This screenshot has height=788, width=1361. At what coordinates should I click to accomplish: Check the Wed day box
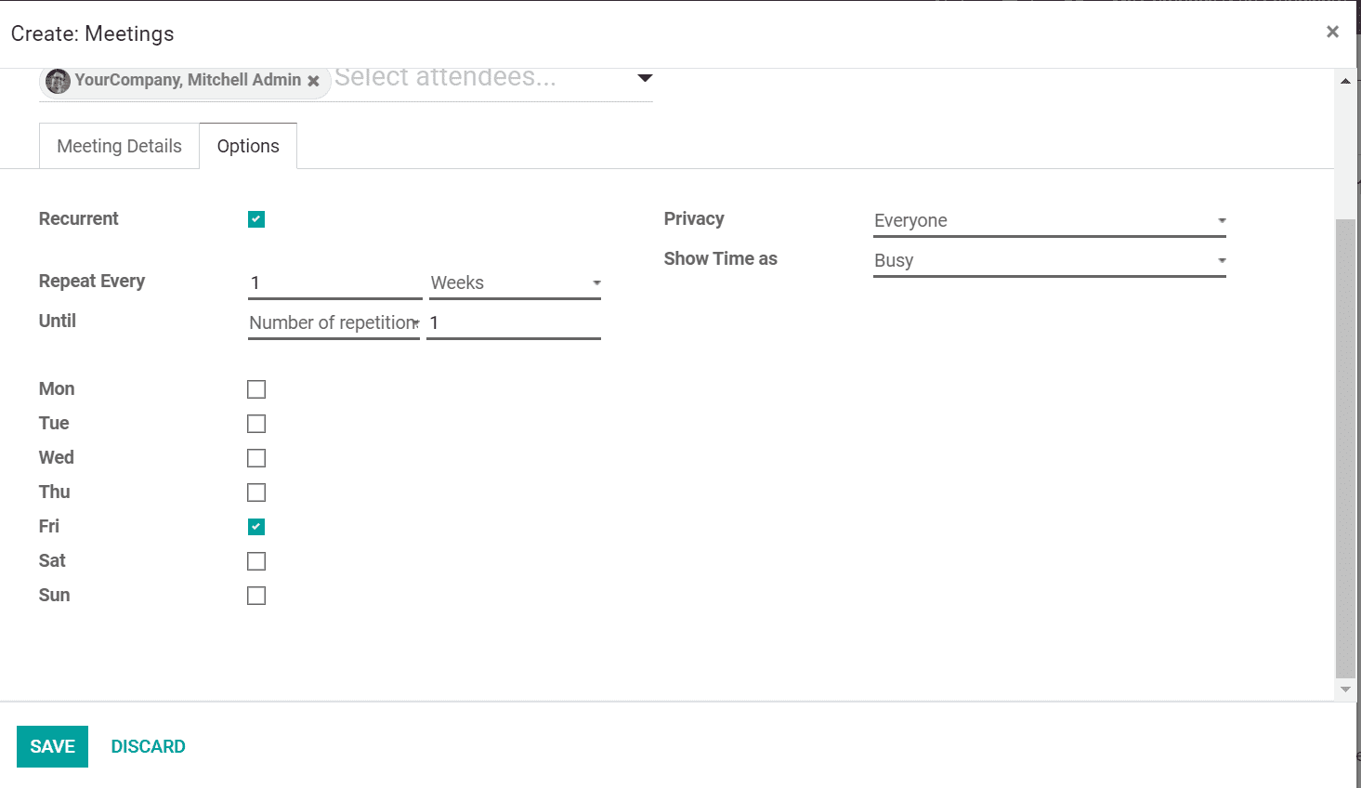(256, 458)
